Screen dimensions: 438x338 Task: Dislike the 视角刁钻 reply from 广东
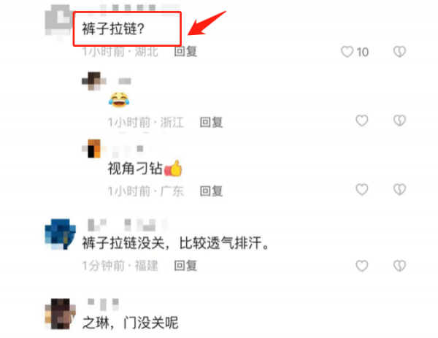(x=399, y=190)
